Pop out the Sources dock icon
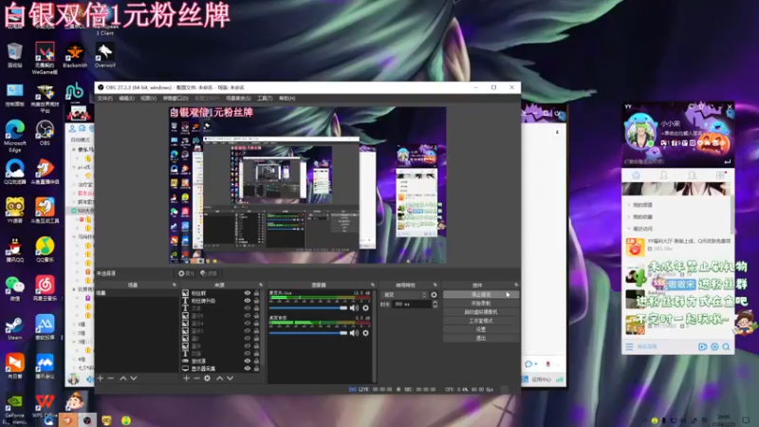This screenshot has width=759, height=427. pos(261,285)
